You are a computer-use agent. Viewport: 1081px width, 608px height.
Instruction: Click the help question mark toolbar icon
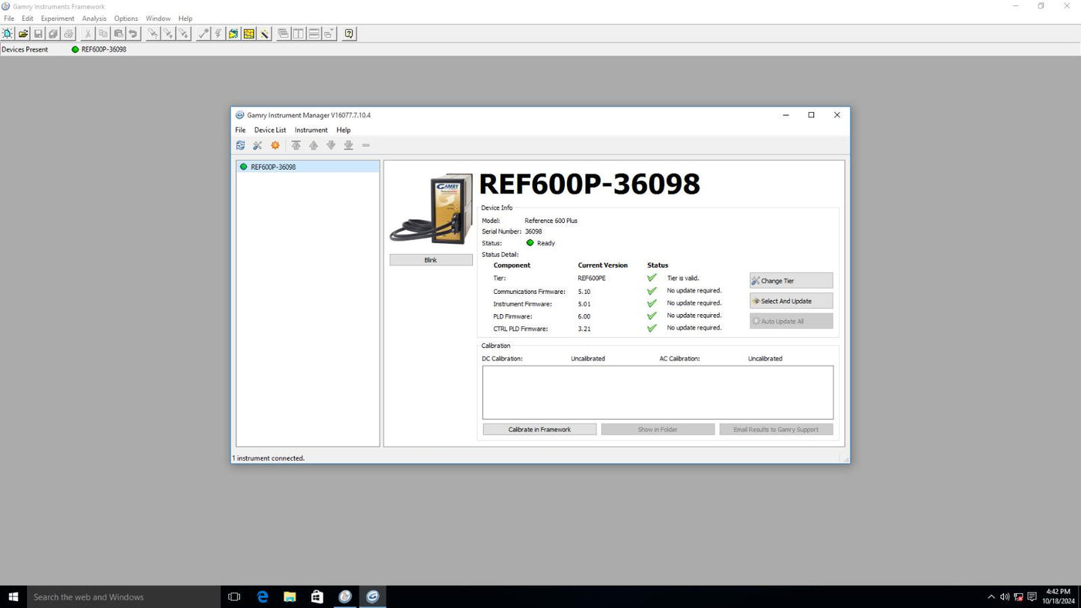pyautogui.click(x=349, y=34)
